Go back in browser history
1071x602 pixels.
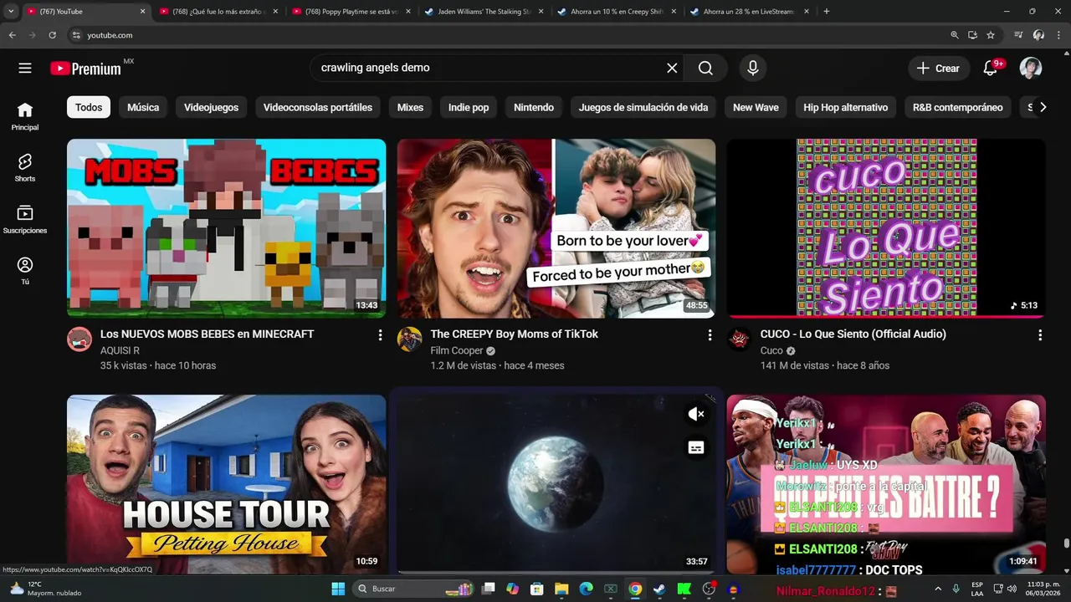point(13,35)
